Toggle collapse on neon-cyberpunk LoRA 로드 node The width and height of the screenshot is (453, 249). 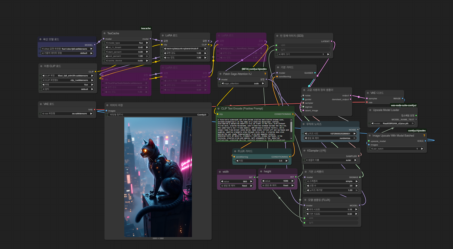(x=163, y=35)
